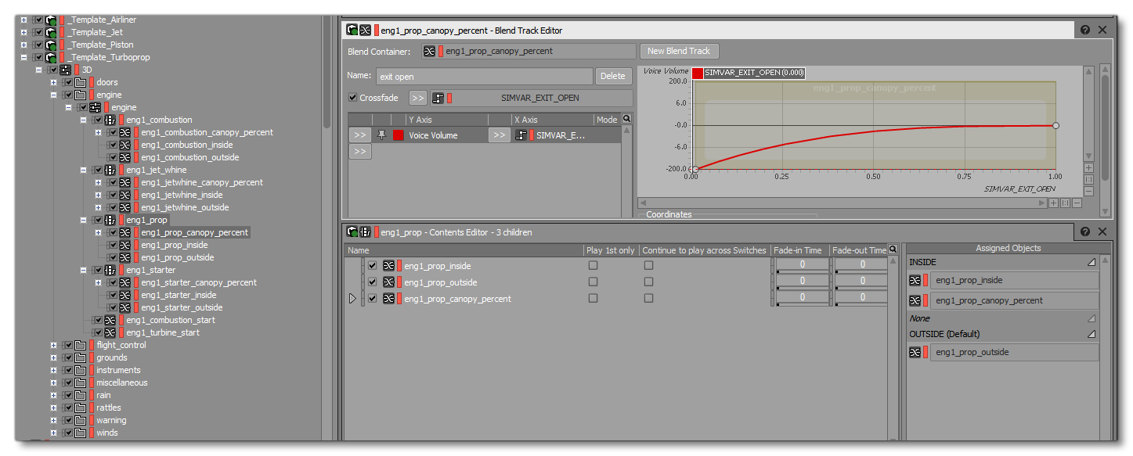
Task: Click the Name field containing exit open
Action: 483,77
